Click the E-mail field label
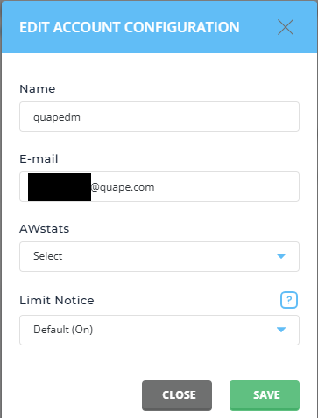 click(39, 159)
